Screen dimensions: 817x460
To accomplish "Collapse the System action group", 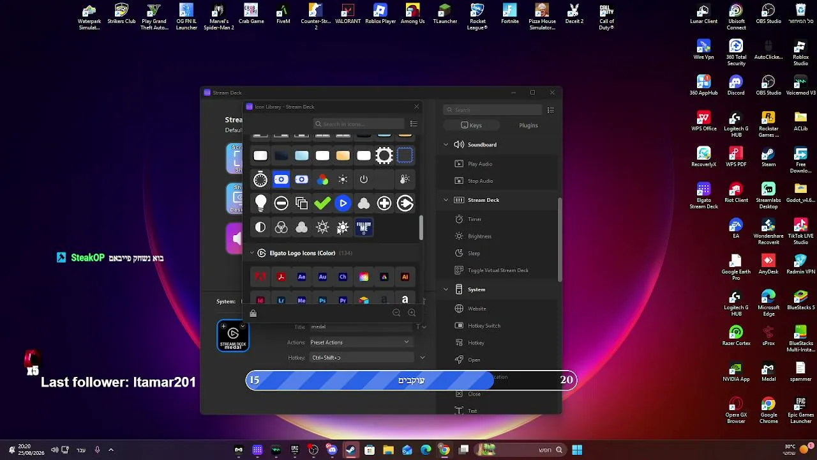I will [x=446, y=289].
